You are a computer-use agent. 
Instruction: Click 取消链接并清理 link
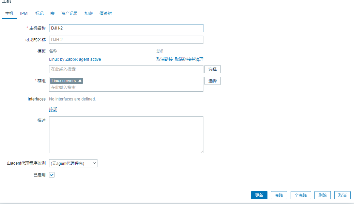189,59
